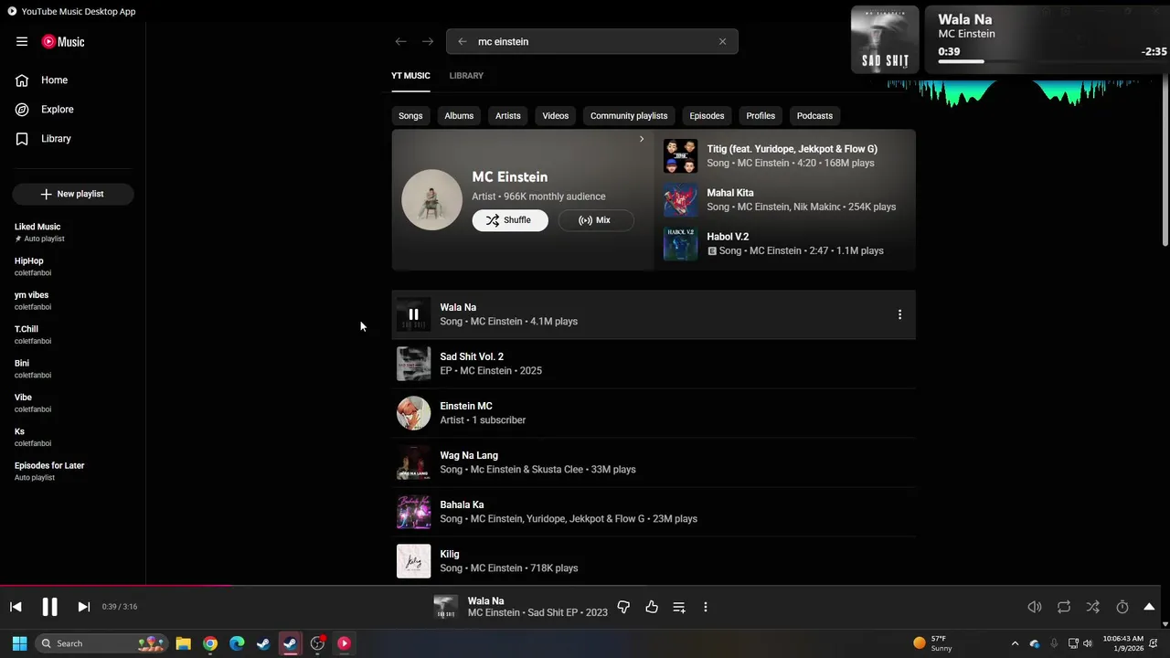Open the Bini playlist

pos(73,368)
